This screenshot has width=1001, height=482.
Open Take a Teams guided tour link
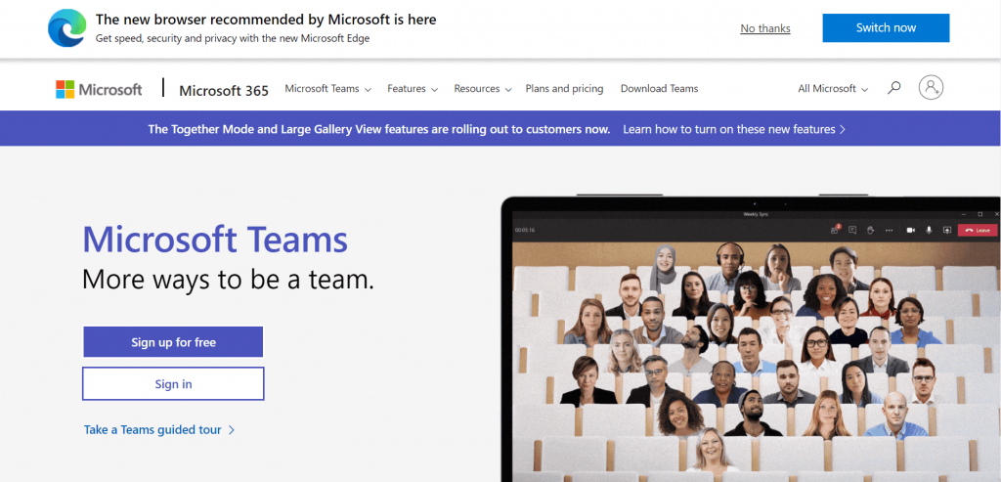pyautogui.click(x=159, y=429)
